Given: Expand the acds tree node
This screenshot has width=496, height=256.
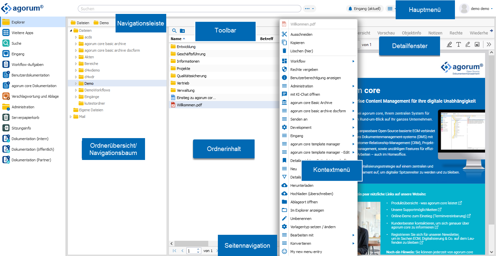Looking at the screenshot, I should click(76, 37).
